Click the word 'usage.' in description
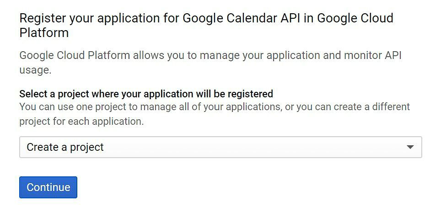 35,70
